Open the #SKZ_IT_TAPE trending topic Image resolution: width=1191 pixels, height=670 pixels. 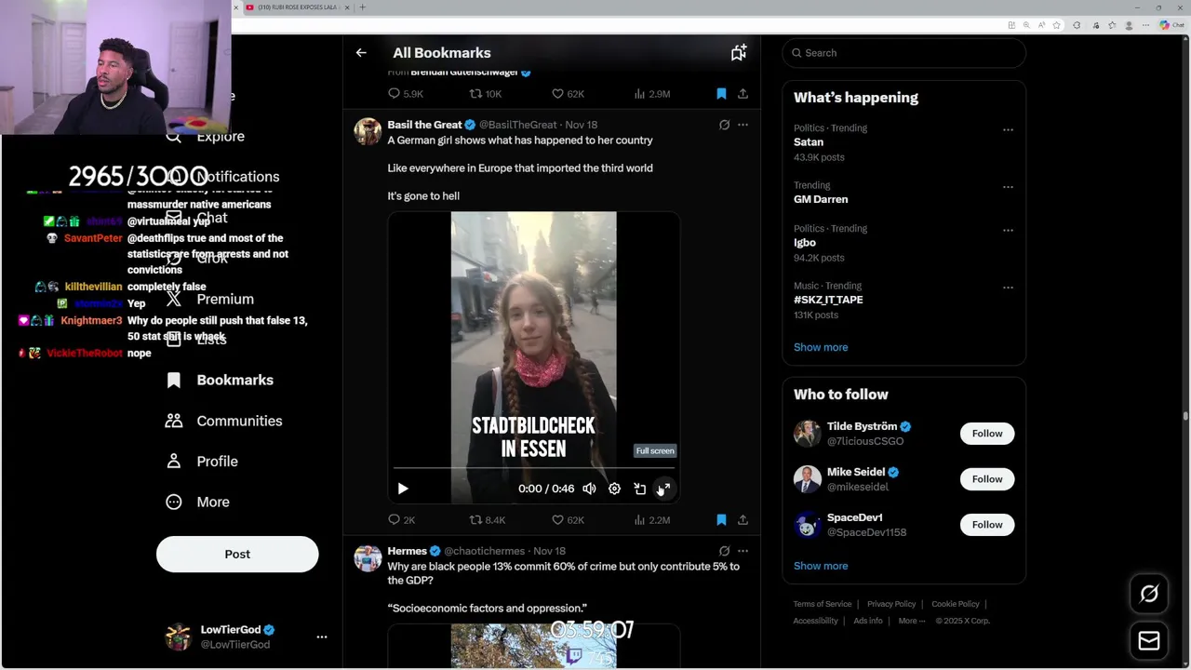(828, 300)
